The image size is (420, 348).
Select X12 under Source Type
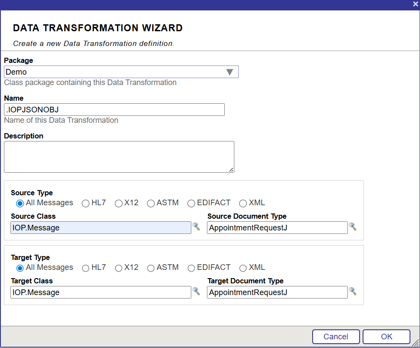point(119,204)
